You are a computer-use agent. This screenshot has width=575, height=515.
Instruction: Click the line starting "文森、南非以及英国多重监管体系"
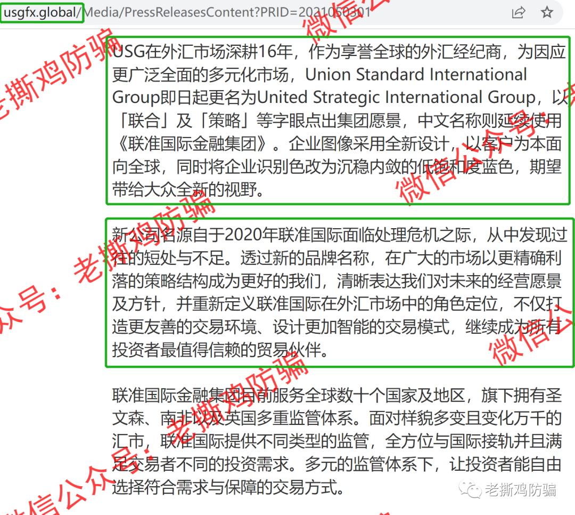337,419
